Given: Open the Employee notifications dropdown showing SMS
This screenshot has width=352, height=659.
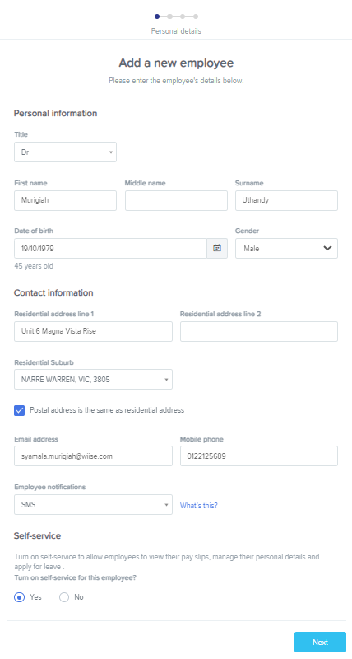Looking at the screenshot, I should coord(93,504).
